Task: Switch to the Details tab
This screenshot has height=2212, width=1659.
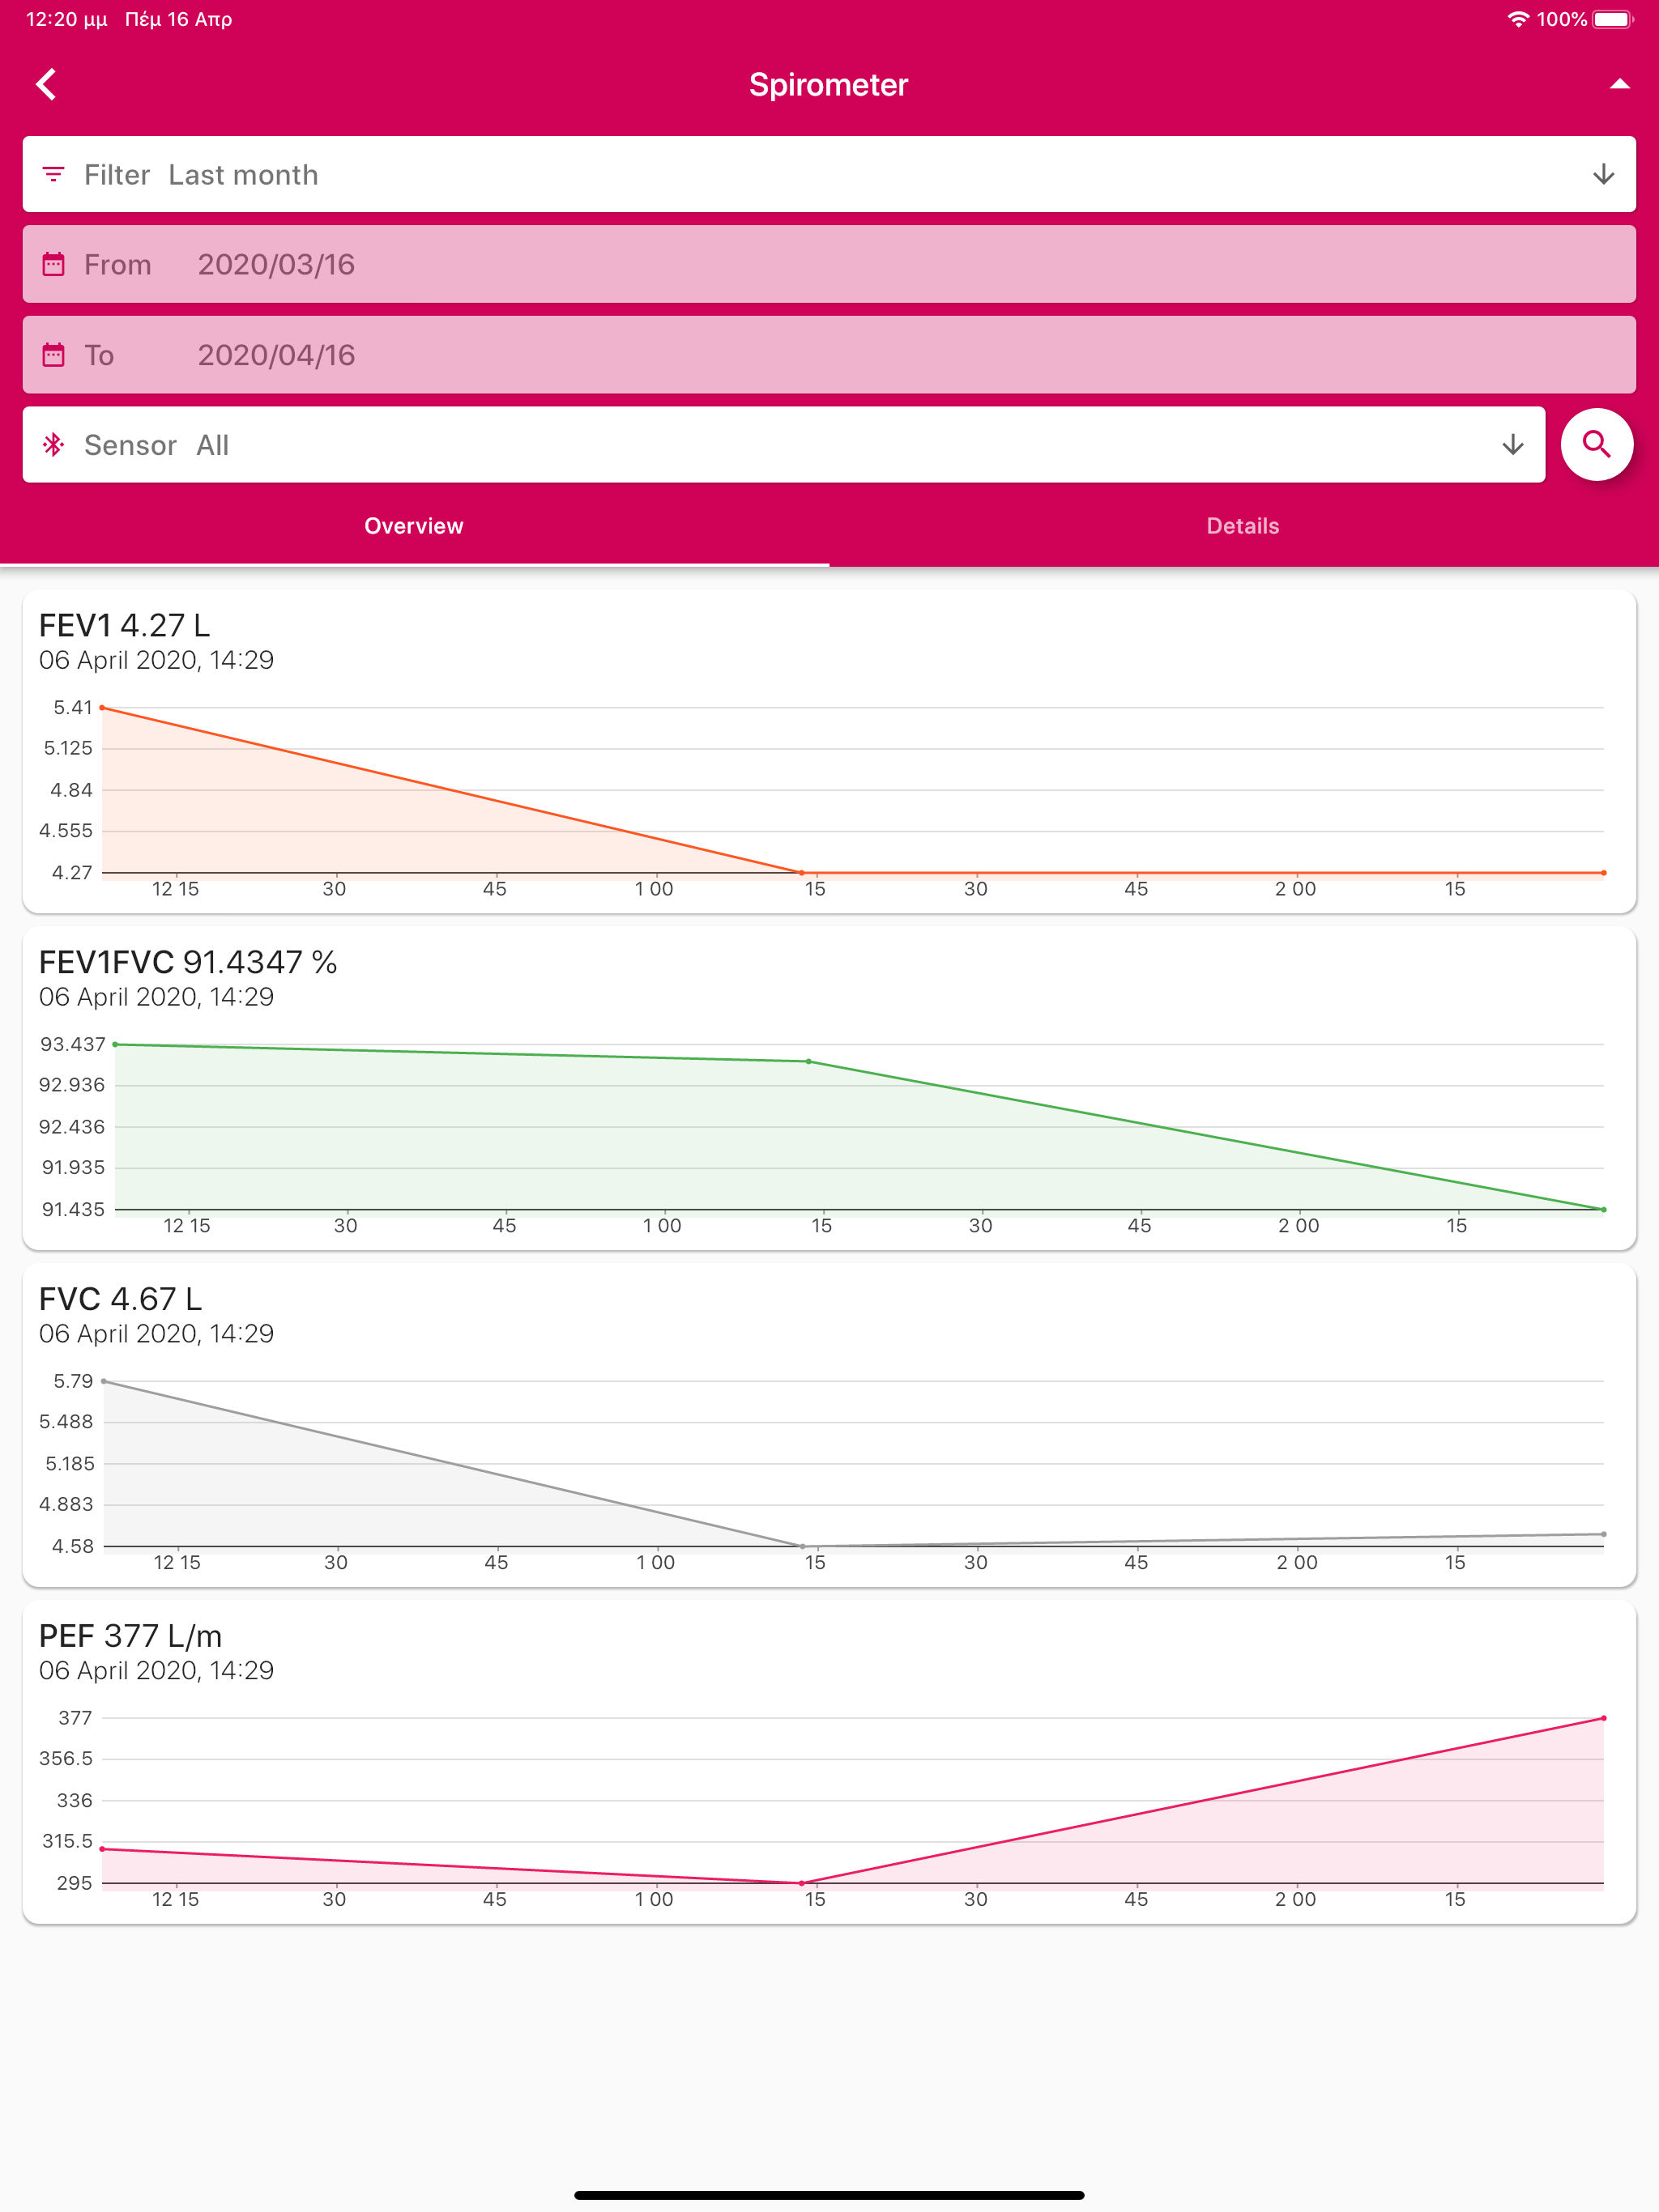Action: [x=1243, y=526]
